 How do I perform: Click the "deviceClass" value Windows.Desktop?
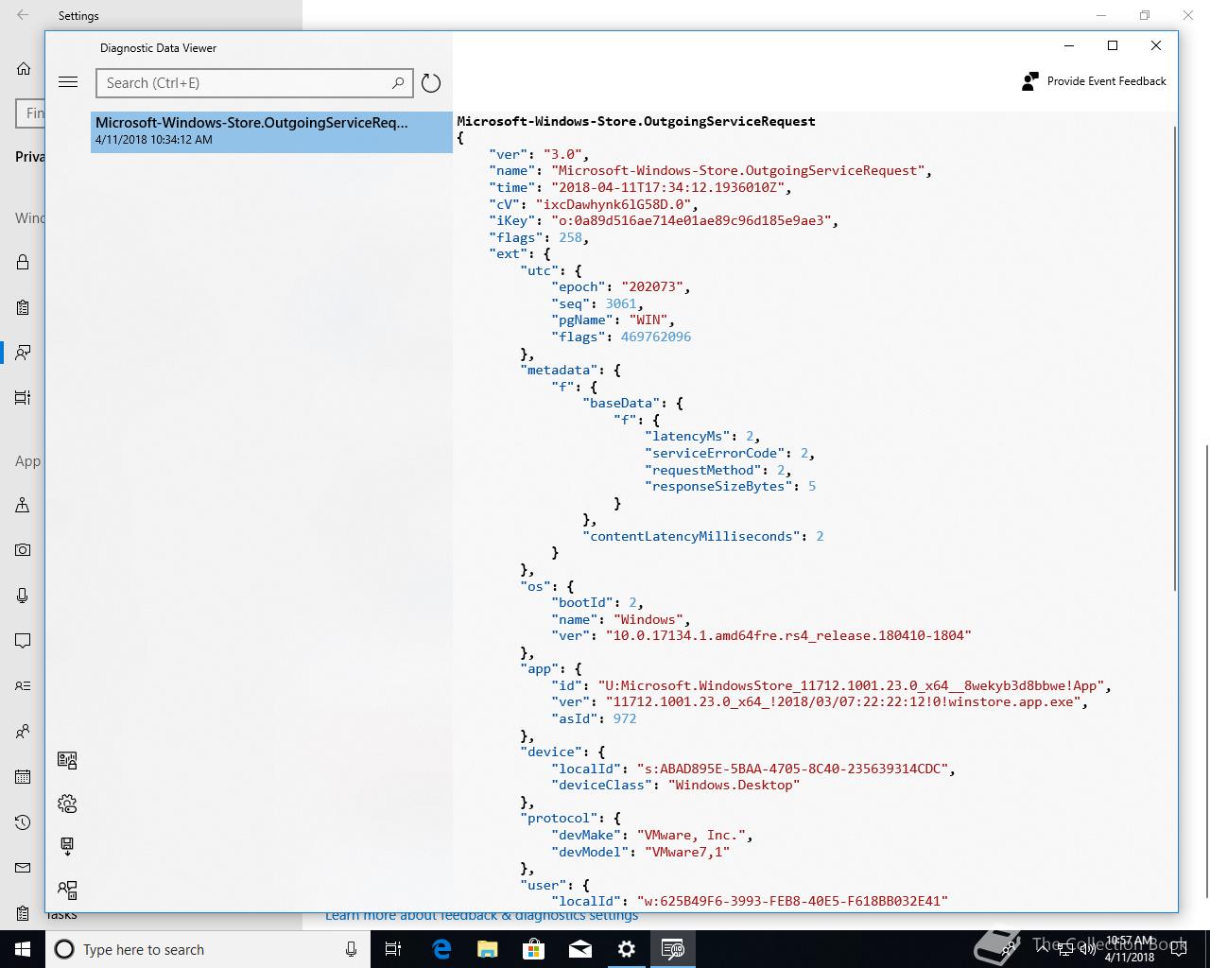point(734,785)
